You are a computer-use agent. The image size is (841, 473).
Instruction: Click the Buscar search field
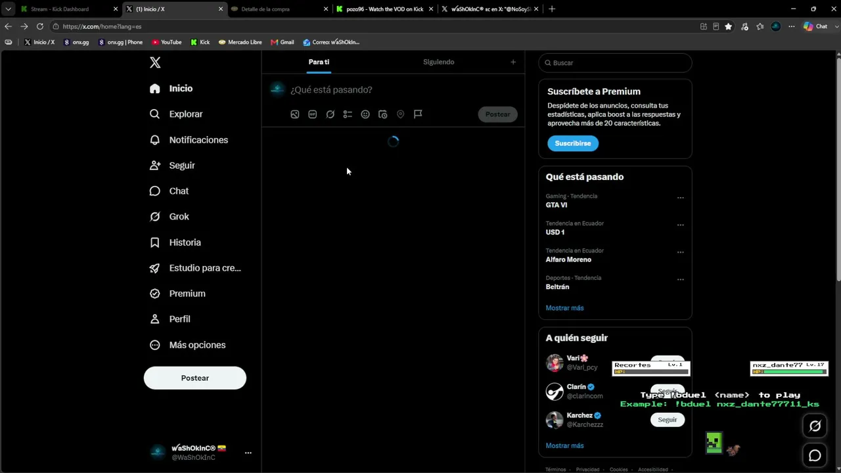(x=615, y=62)
